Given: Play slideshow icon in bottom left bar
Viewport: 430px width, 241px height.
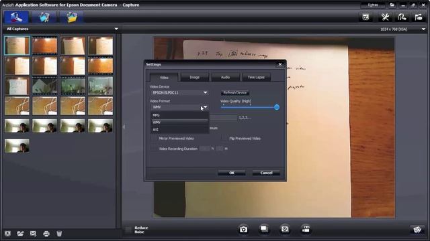Looking at the screenshot, I should [x=7, y=234].
